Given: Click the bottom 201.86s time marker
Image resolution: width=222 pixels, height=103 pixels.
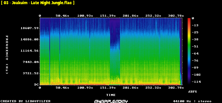Looking at the screenshot, I should tap(131, 88).
